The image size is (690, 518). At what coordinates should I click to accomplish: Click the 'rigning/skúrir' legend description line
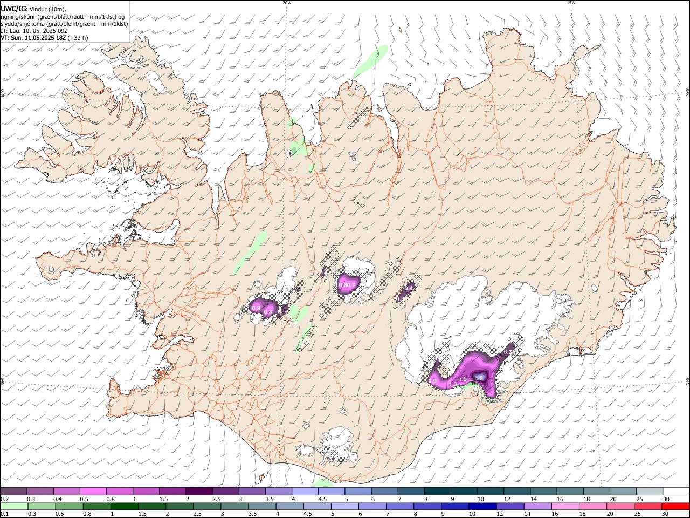pyautogui.click(x=63, y=17)
